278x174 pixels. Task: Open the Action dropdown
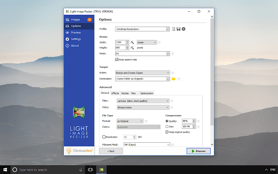pyautogui.click(x=142, y=73)
